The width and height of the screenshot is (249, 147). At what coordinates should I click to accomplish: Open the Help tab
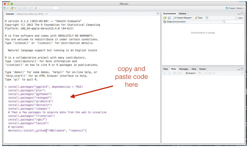coord(194,69)
